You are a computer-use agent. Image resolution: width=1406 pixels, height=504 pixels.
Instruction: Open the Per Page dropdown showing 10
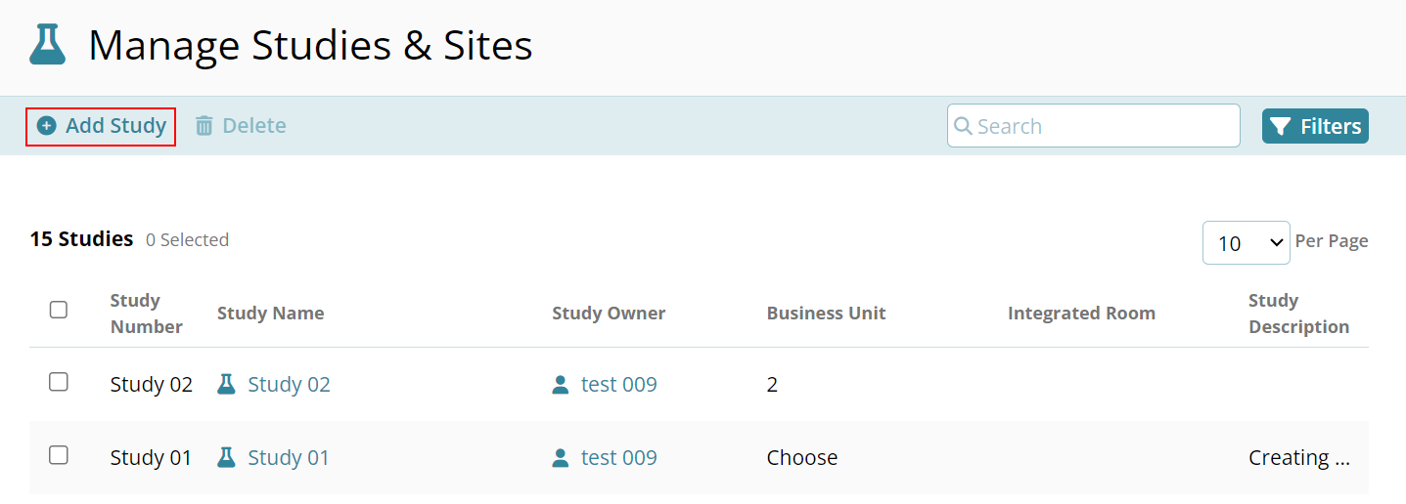point(1246,242)
